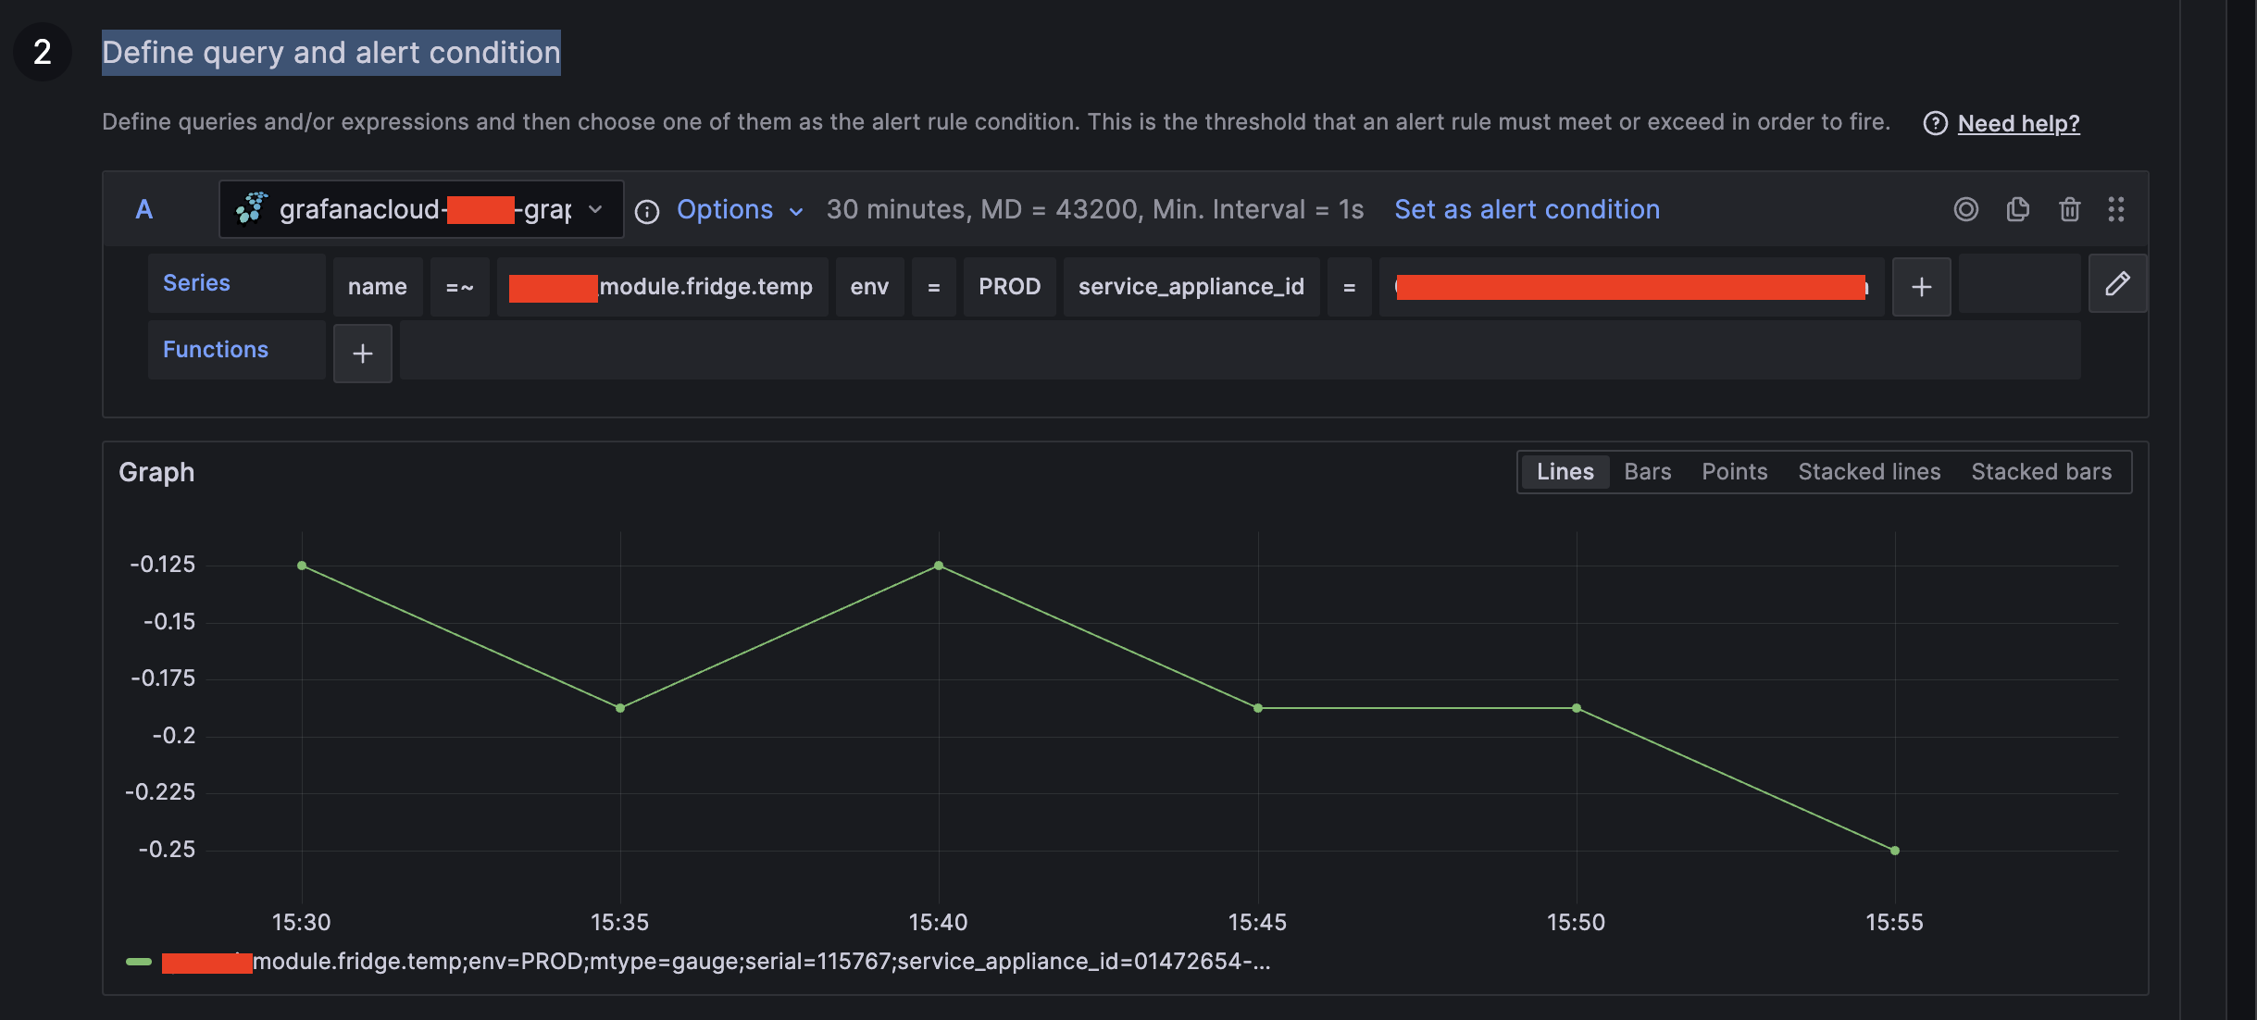Delete query A with the trash icon
This screenshot has width=2257, height=1020.
pos(2068,209)
